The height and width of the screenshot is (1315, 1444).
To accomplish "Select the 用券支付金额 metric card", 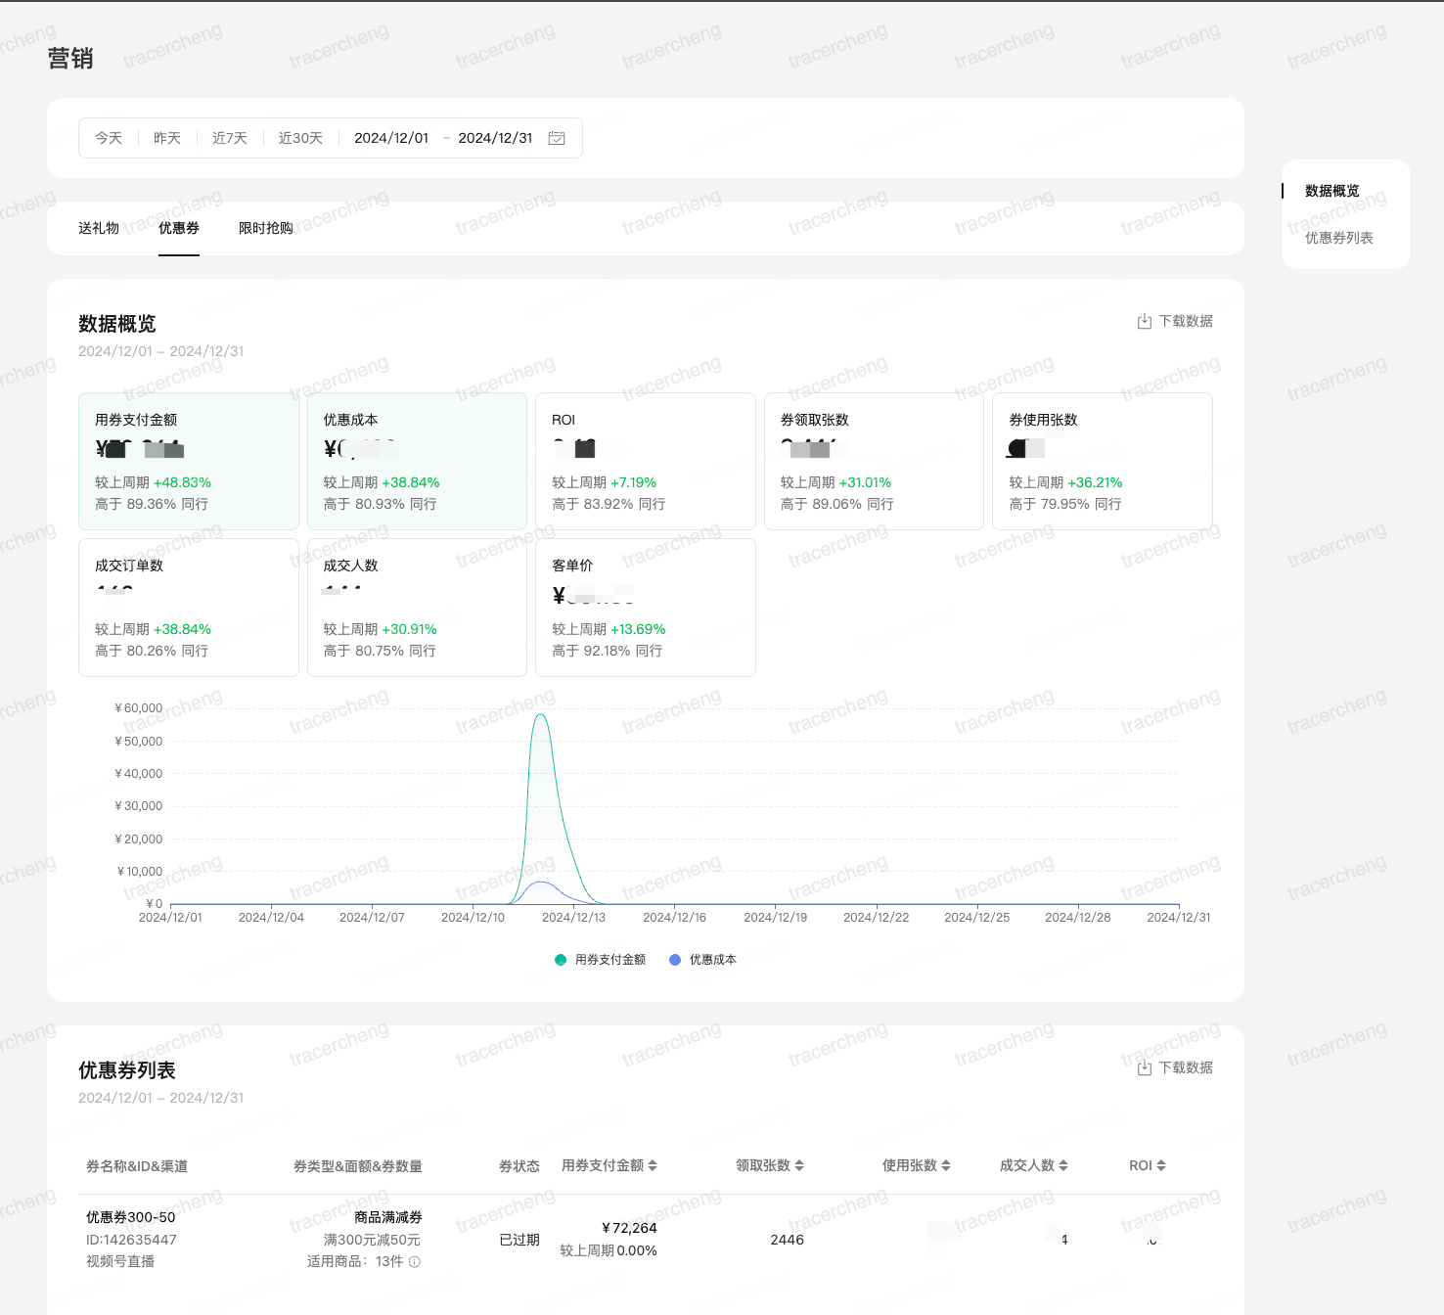I will click(x=188, y=461).
